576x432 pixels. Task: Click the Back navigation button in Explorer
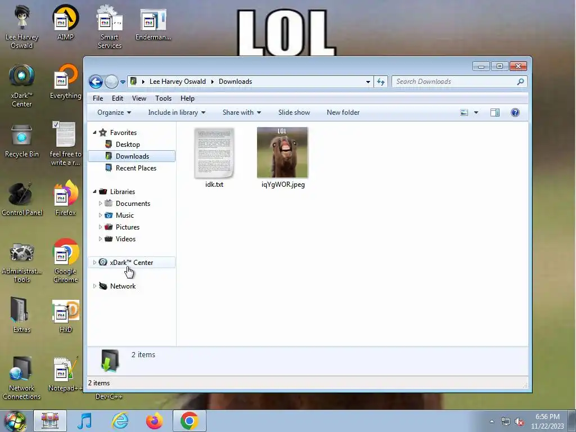pos(96,82)
